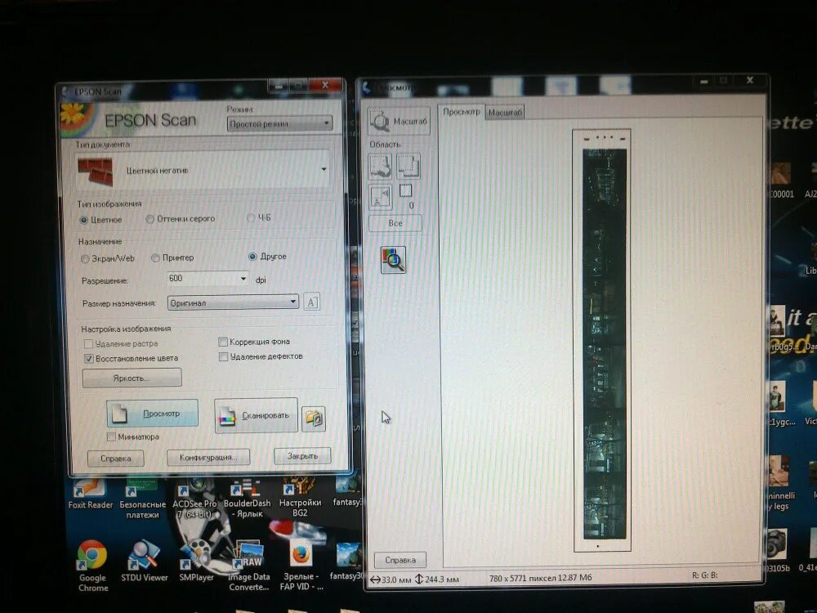Click the Цветной негатив film thumbnail icon
This screenshot has width=817, height=613.
95,172
